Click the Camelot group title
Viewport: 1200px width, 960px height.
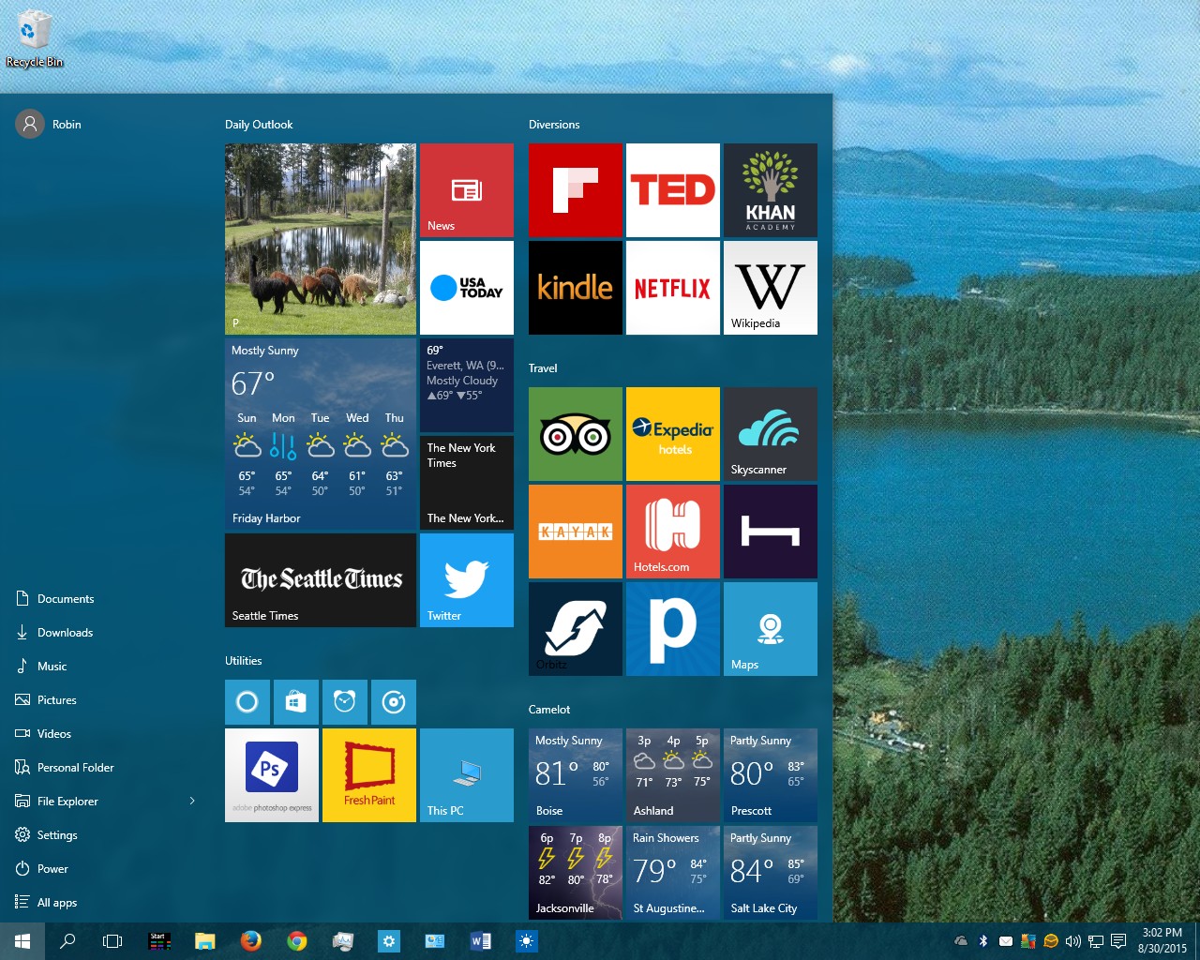pyautogui.click(x=549, y=710)
